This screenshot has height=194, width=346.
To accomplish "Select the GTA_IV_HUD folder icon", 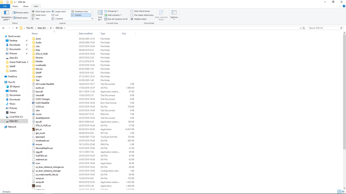I will click(x=34, y=54).
